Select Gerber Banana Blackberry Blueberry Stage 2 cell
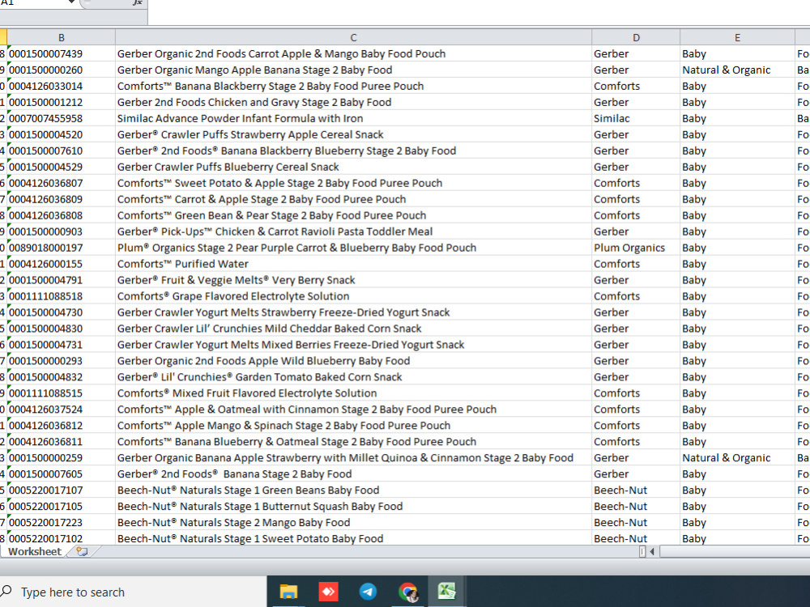This screenshot has width=810, height=607. tap(353, 151)
